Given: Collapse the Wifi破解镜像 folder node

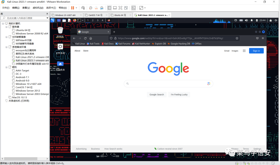Looking at the screenshot, I should [x=6, y=37].
